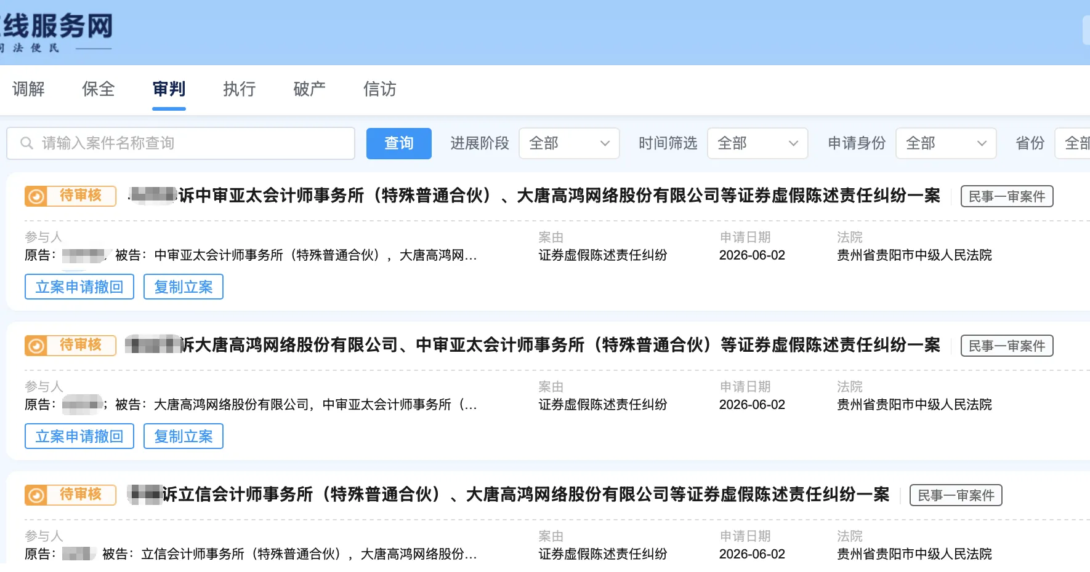Click 贵州省贵阳市中级人民法院 in 诉大唐高鸿 case

pos(914,405)
